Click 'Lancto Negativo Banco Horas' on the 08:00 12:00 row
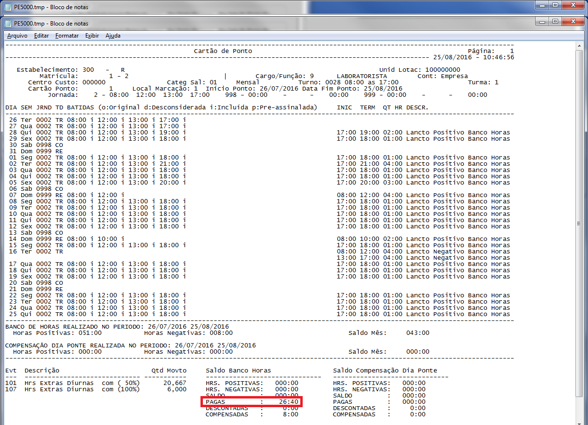The height and width of the screenshot is (425, 588). [x=458, y=252]
